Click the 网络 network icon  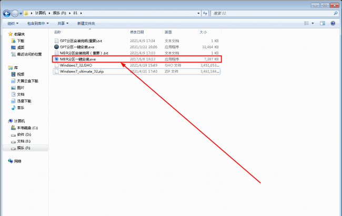coord(11,161)
